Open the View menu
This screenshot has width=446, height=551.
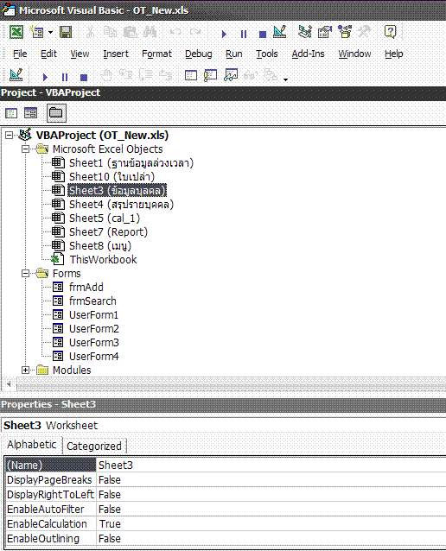click(80, 54)
